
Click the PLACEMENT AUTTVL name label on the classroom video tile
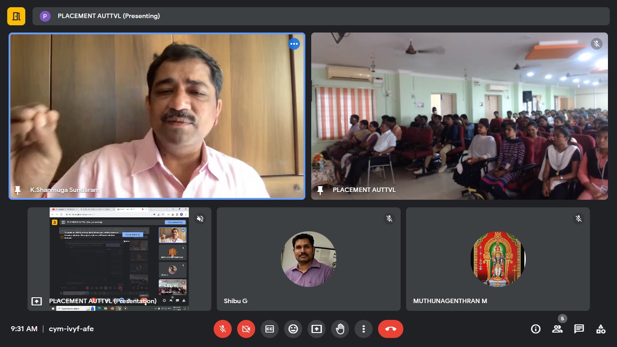(x=364, y=190)
